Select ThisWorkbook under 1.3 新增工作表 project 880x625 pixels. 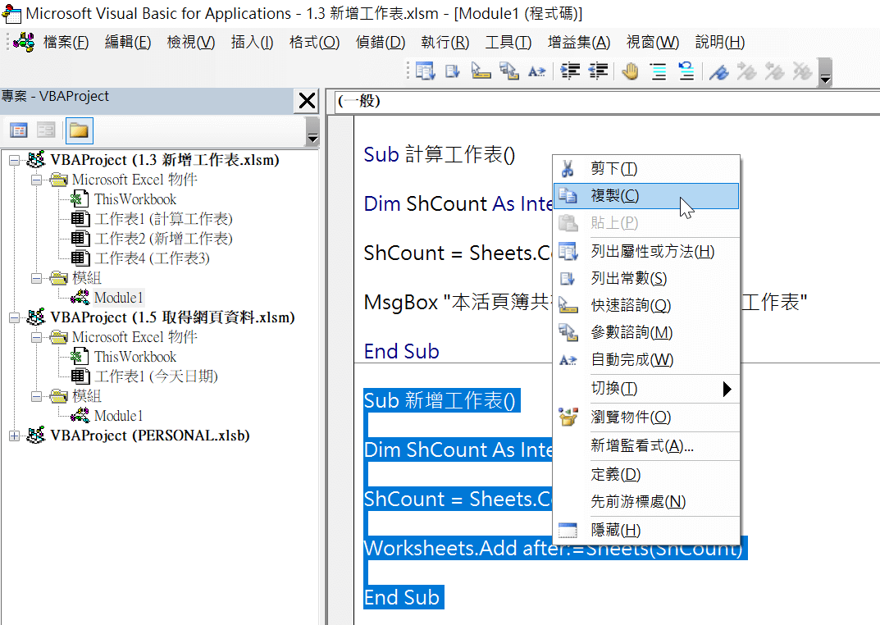135,199
